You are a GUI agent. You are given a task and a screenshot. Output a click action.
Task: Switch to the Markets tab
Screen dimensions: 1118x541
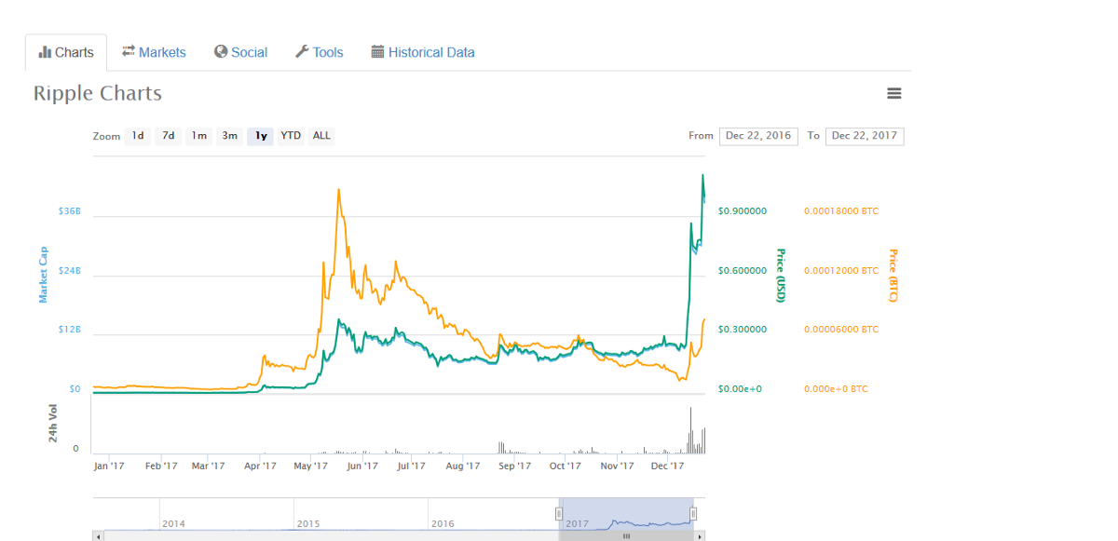click(x=154, y=52)
